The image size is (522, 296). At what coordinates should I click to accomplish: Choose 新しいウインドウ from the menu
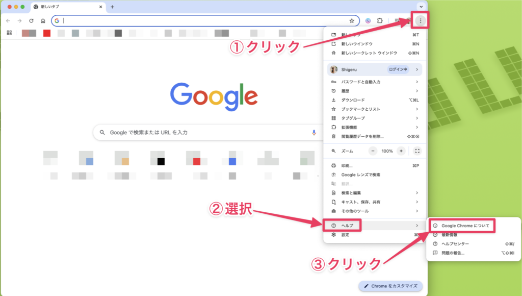point(375,44)
